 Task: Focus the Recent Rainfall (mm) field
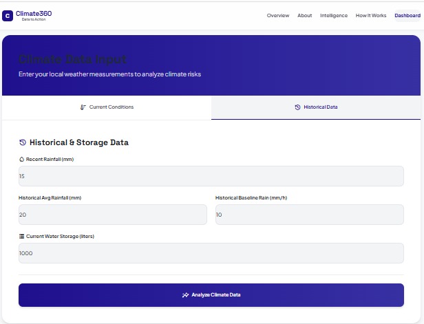click(x=211, y=176)
